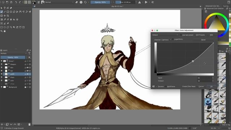Hide the Weapon layer visibility eye
Screen dimensions: 231x130
pyautogui.click(x=1, y=64)
